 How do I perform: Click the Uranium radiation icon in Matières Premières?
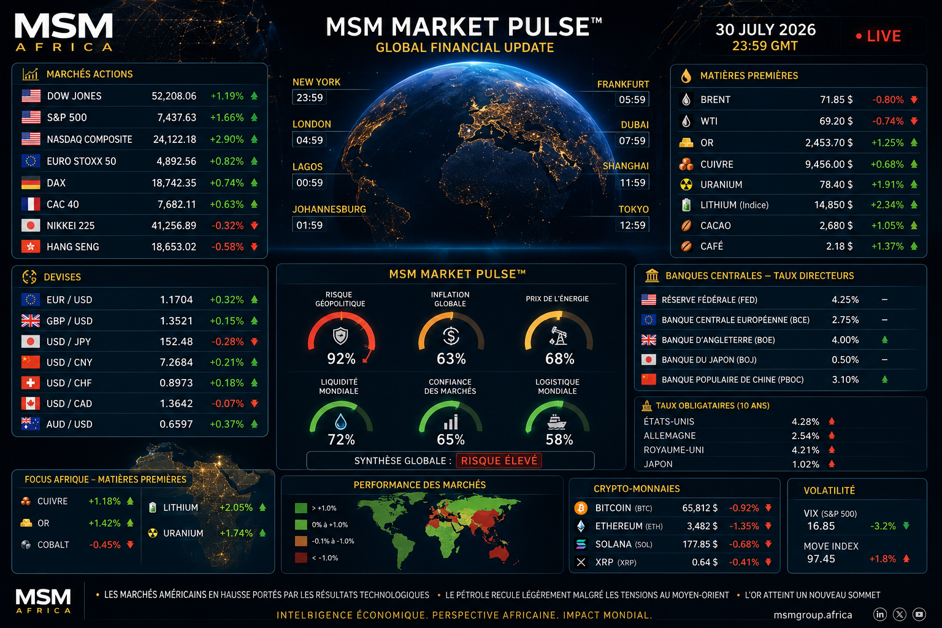686,185
